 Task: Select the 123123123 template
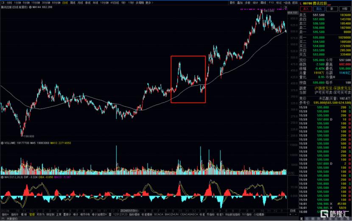coord(120,215)
